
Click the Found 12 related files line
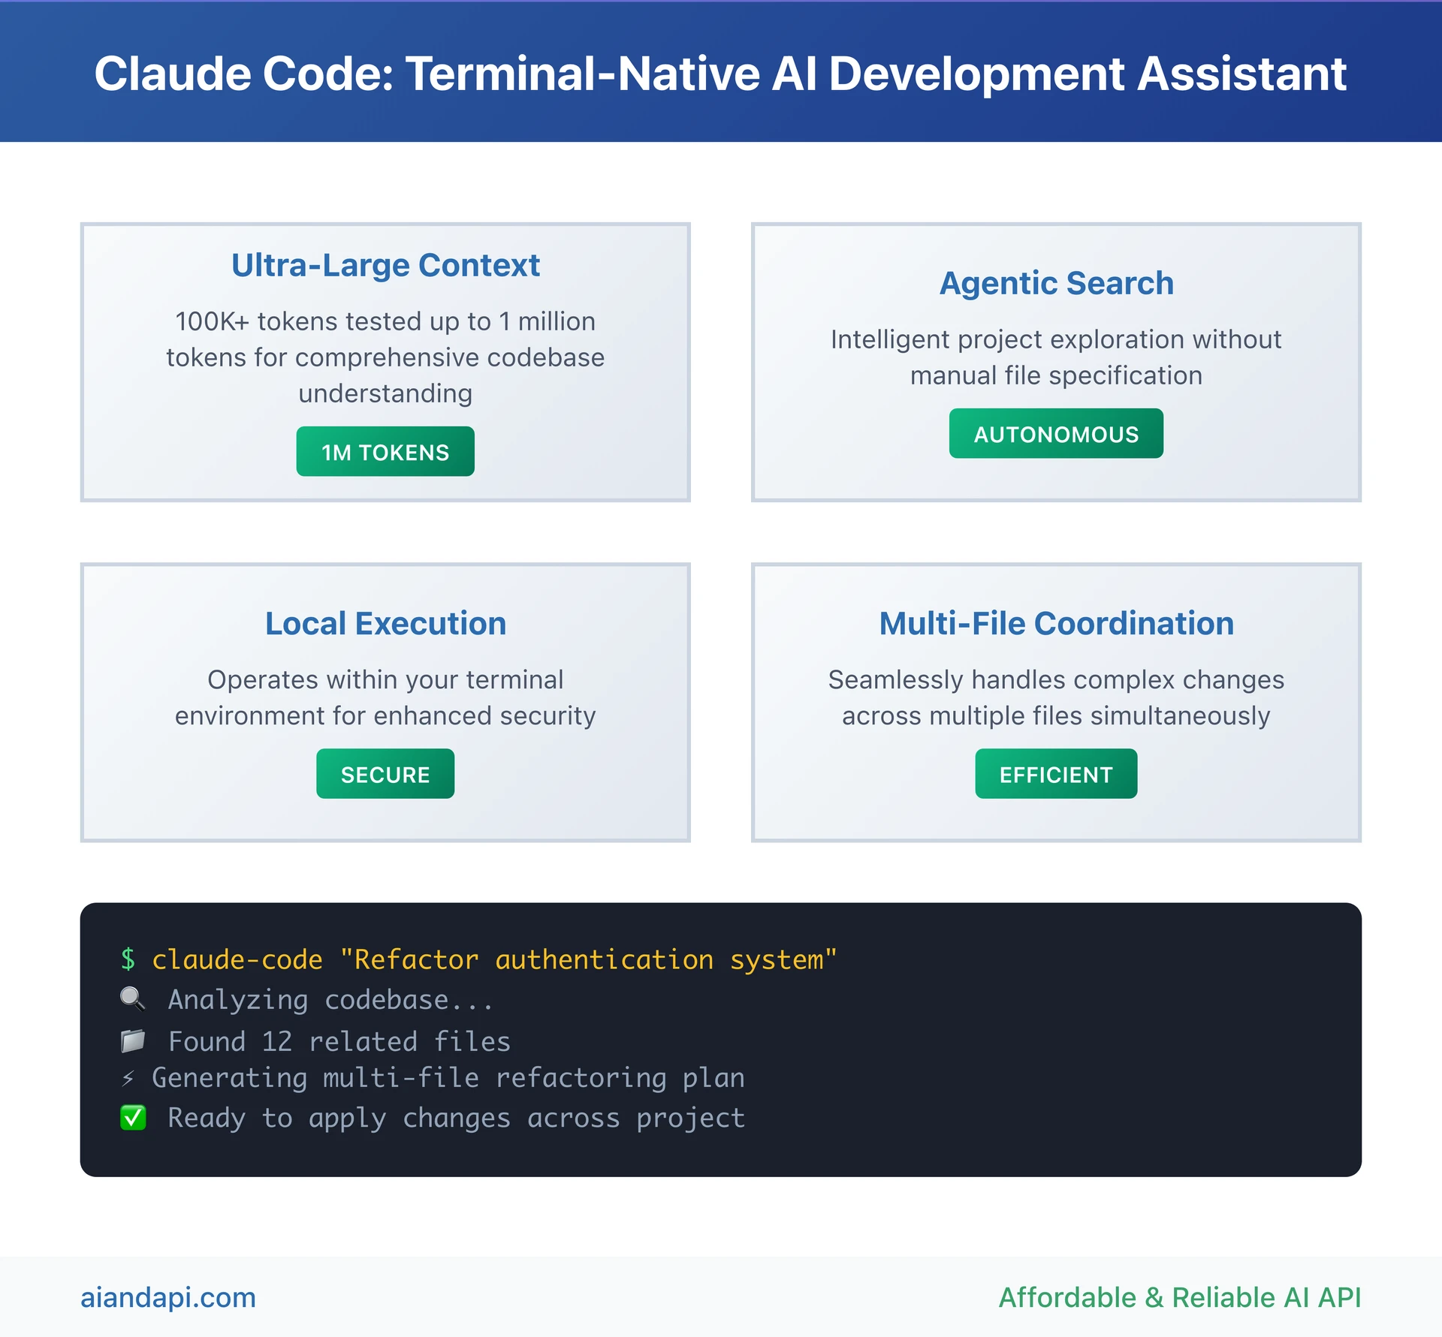[339, 1041]
